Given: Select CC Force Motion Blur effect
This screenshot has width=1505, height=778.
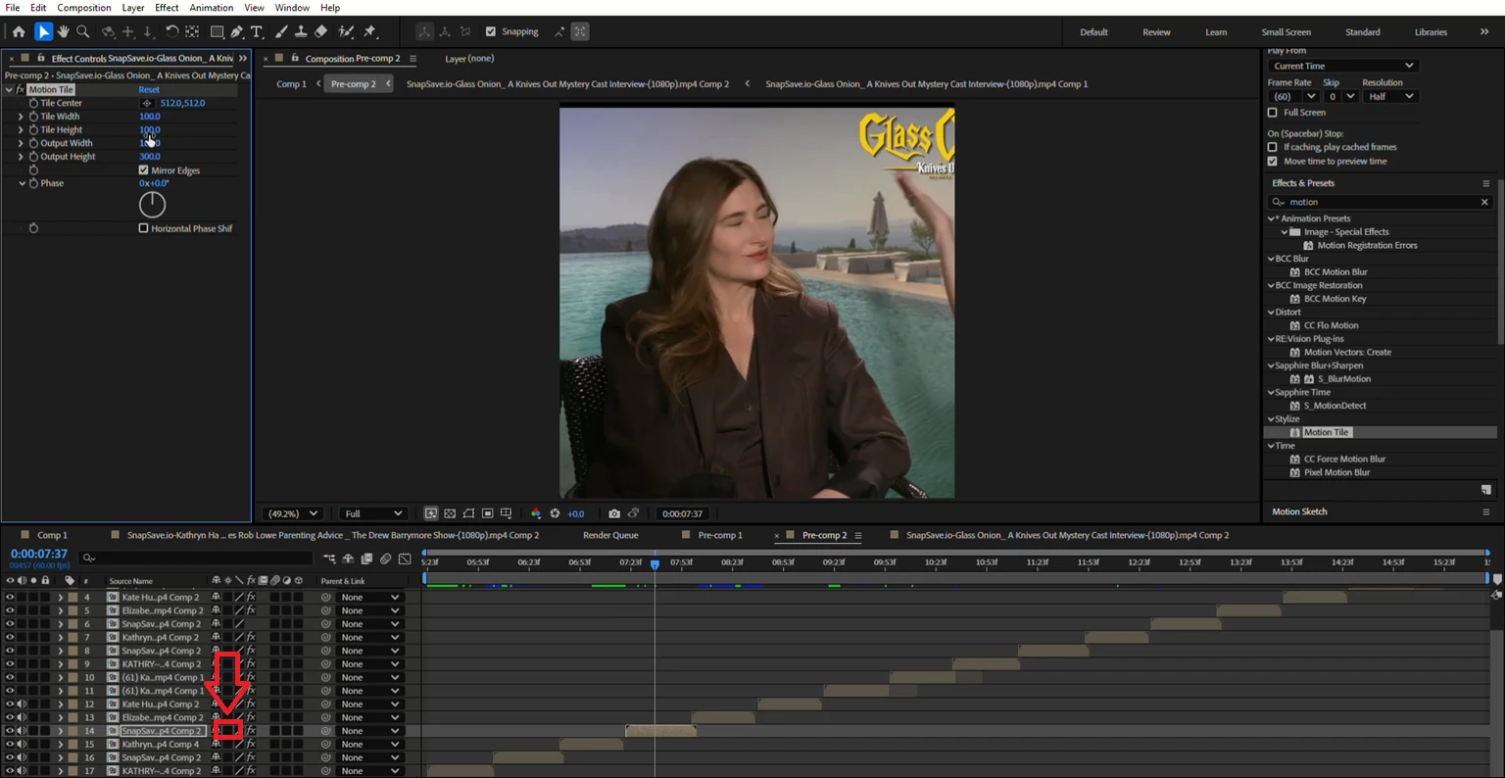Looking at the screenshot, I should 1344,459.
